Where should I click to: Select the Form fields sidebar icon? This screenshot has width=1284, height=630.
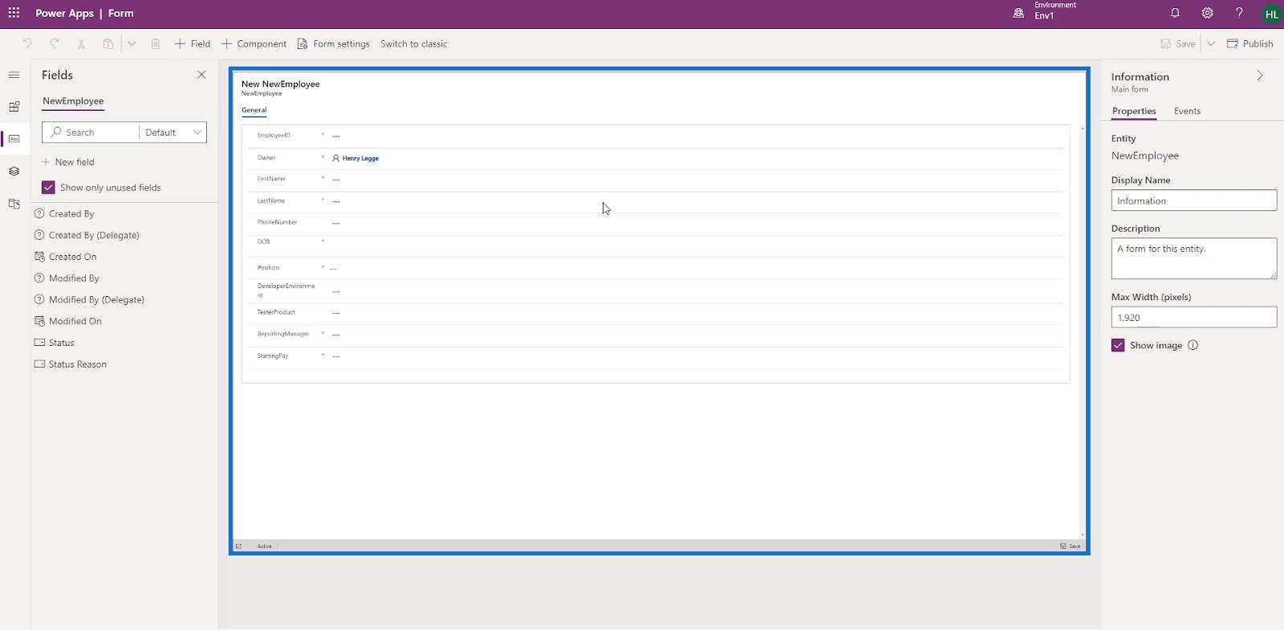click(x=14, y=139)
